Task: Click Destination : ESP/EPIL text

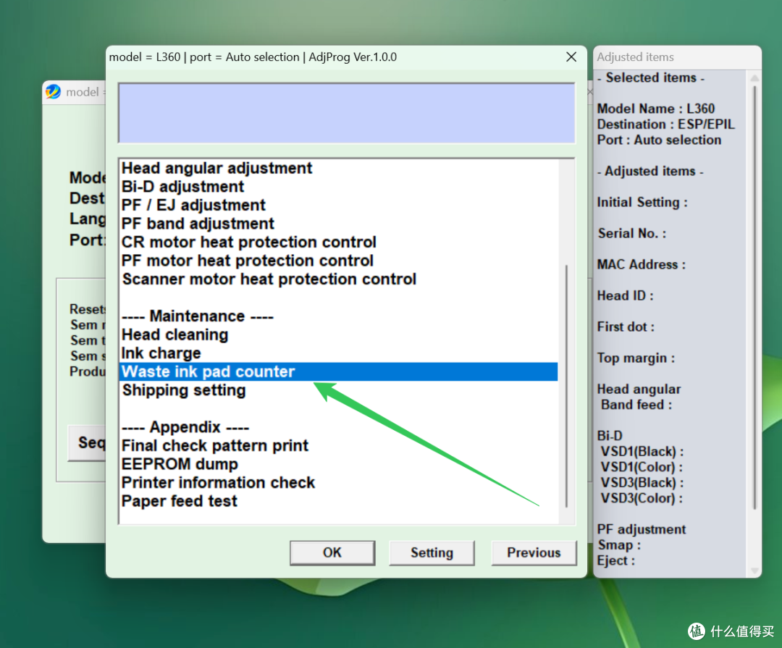Action: 666,125
